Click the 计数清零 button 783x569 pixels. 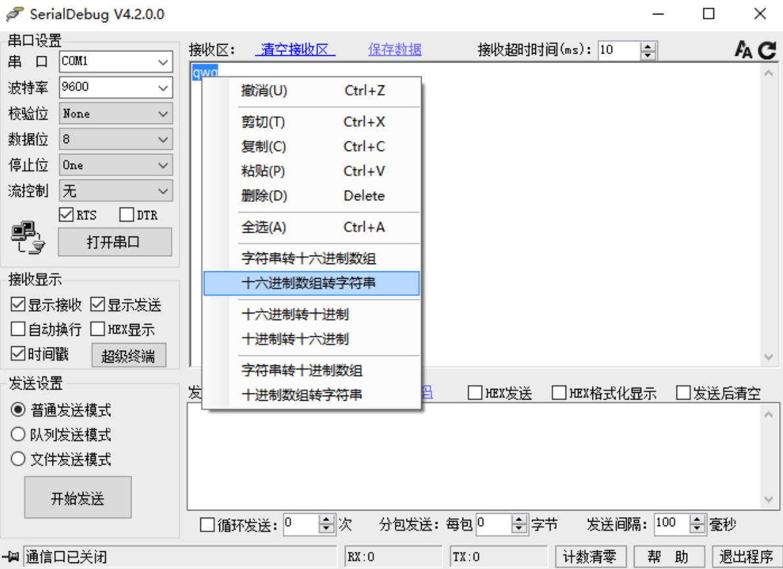click(x=591, y=557)
